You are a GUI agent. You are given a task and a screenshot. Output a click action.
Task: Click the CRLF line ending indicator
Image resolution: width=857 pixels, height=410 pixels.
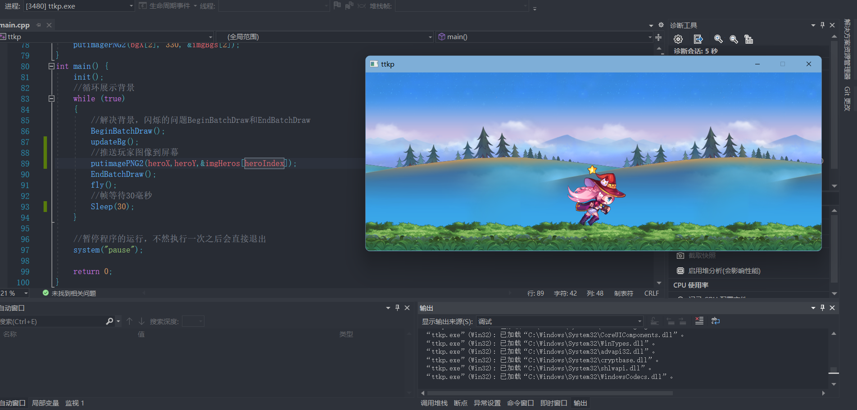point(651,293)
